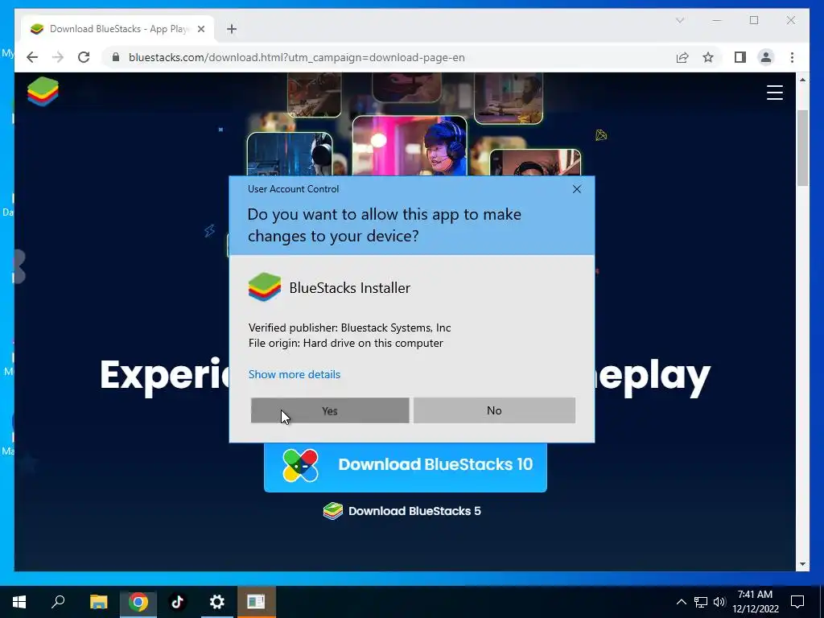Open volume icon in system tray
This screenshot has width=824, height=618.
click(719, 602)
